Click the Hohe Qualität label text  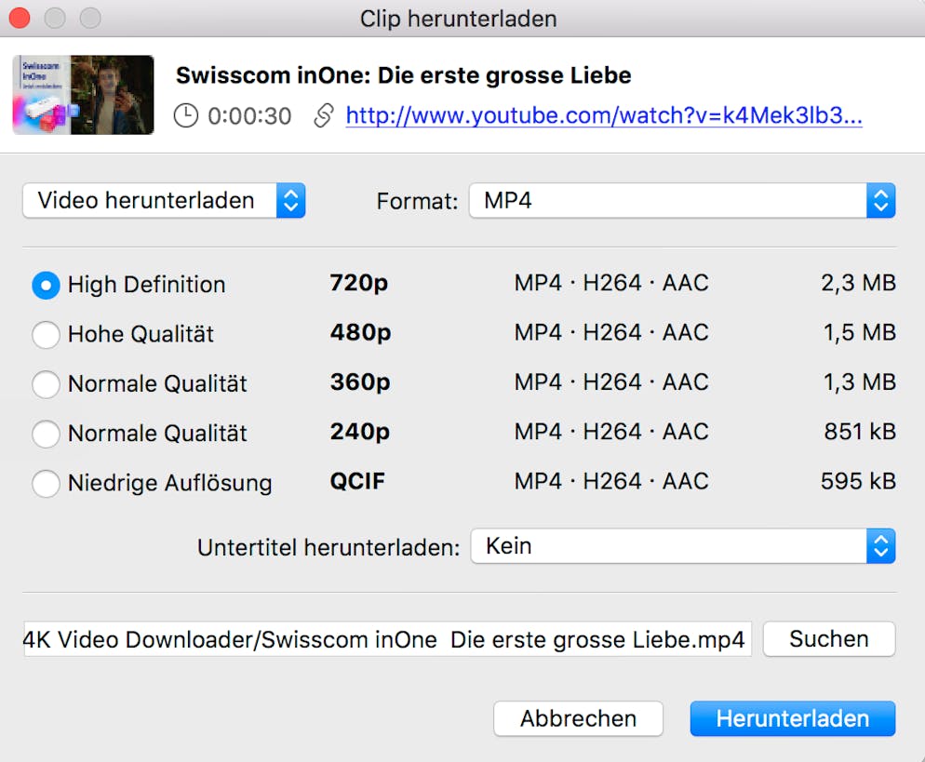pyautogui.click(x=141, y=334)
